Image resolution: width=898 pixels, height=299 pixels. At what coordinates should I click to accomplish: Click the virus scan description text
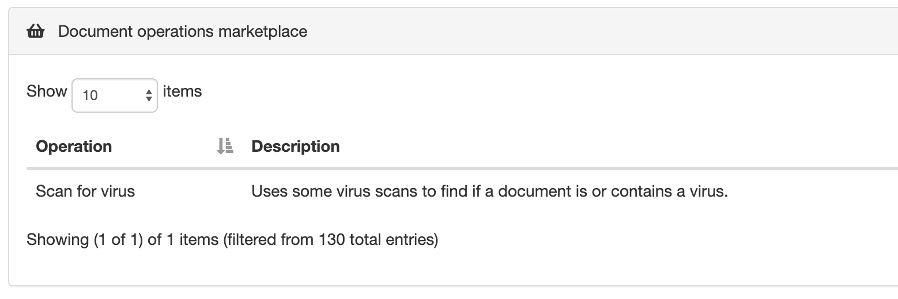[489, 191]
